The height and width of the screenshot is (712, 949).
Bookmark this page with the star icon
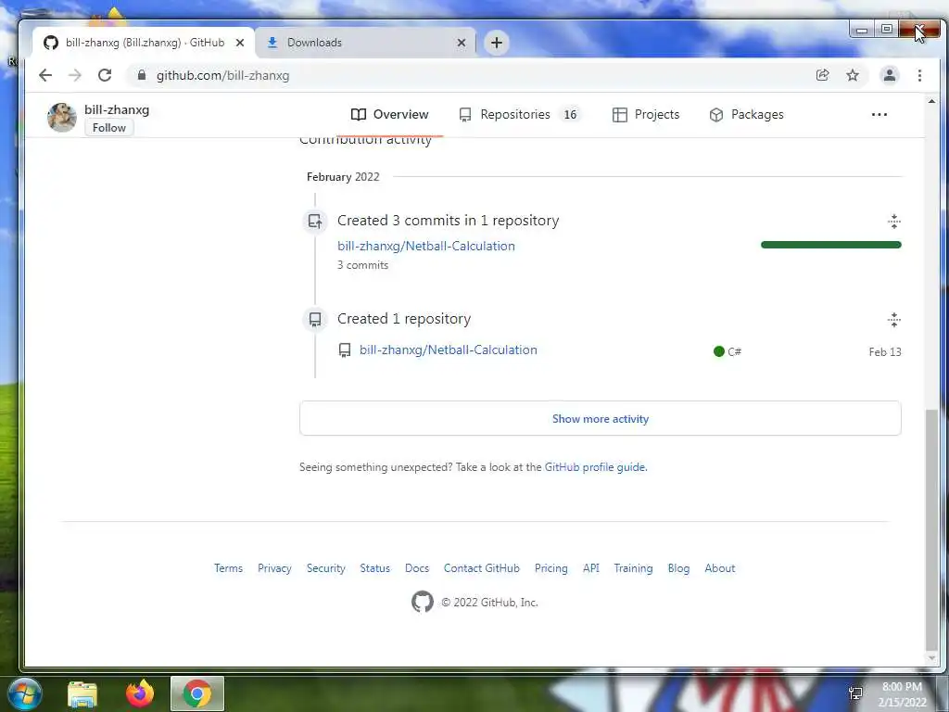coord(853,75)
